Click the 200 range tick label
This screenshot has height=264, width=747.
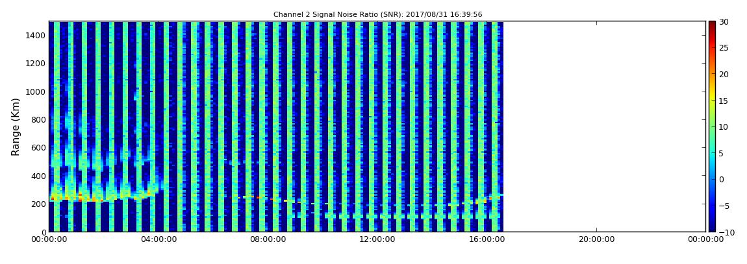pos(38,204)
